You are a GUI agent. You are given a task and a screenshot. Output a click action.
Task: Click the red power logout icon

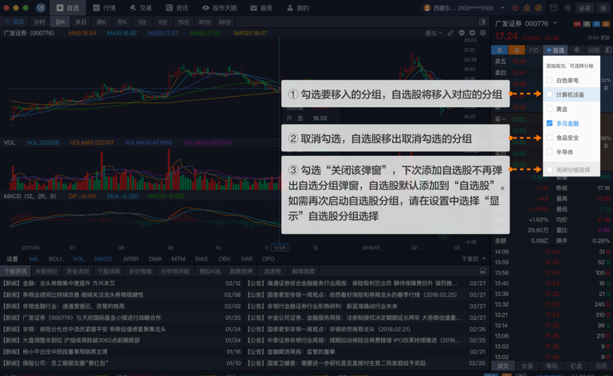pos(516,8)
